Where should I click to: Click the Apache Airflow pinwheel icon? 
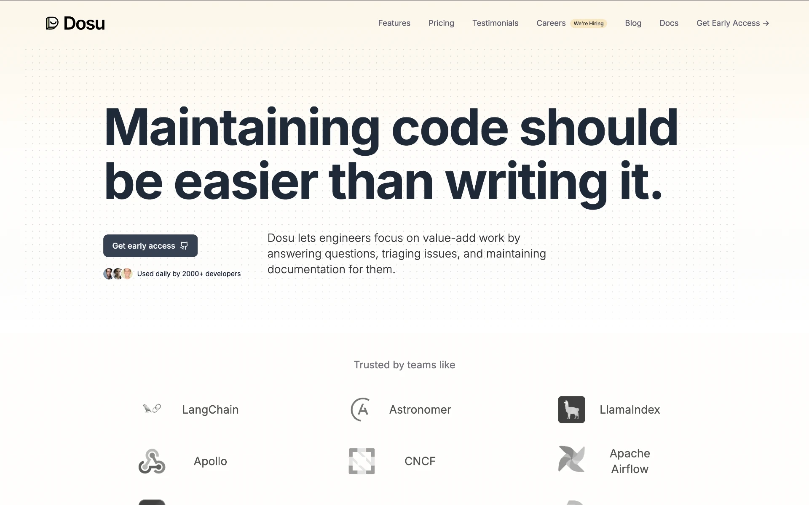click(x=571, y=461)
